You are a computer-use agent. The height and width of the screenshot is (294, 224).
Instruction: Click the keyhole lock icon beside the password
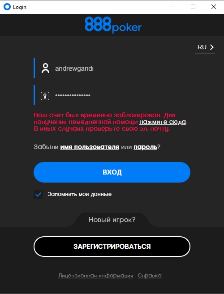(45, 96)
